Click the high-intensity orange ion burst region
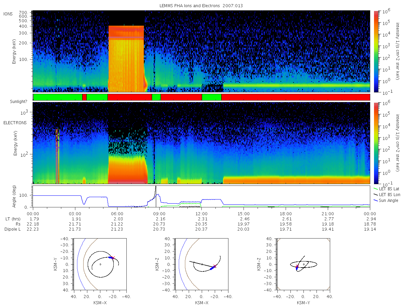Image resolution: width=411 pixels, height=308 pixels. tap(126, 58)
